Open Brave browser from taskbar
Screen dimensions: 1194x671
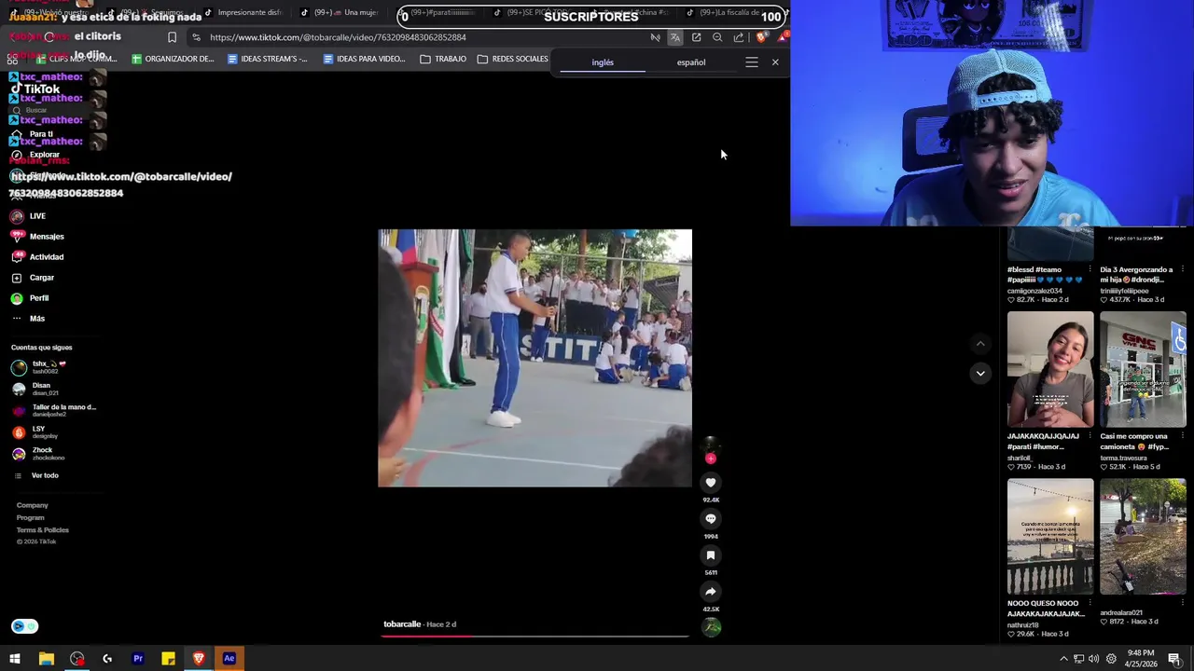point(199,659)
